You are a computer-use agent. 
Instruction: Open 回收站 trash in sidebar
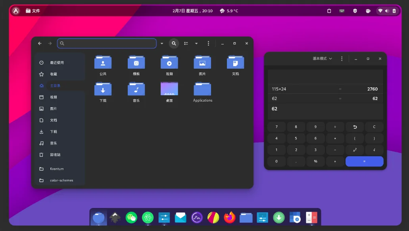tap(60, 154)
